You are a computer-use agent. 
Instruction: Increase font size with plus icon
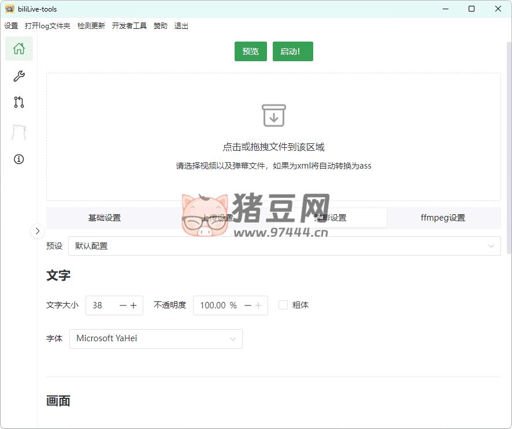pyautogui.click(x=133, y=305)
